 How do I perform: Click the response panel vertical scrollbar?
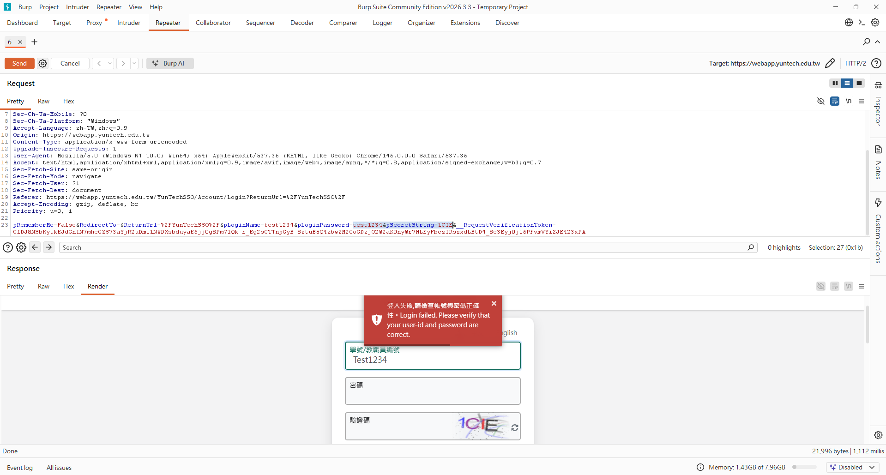click(868, 325)
